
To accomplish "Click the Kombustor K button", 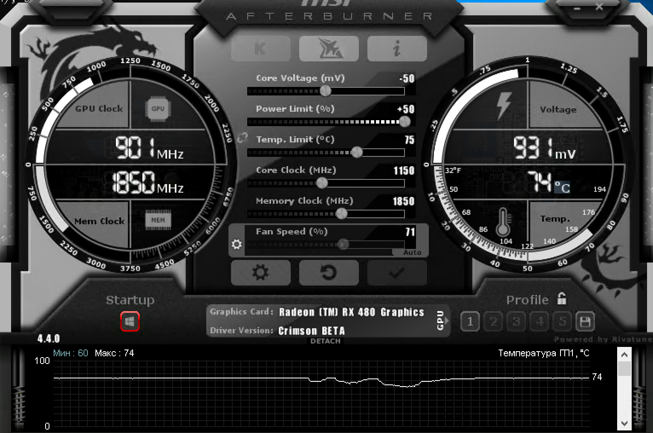I will tap(260, 49).
